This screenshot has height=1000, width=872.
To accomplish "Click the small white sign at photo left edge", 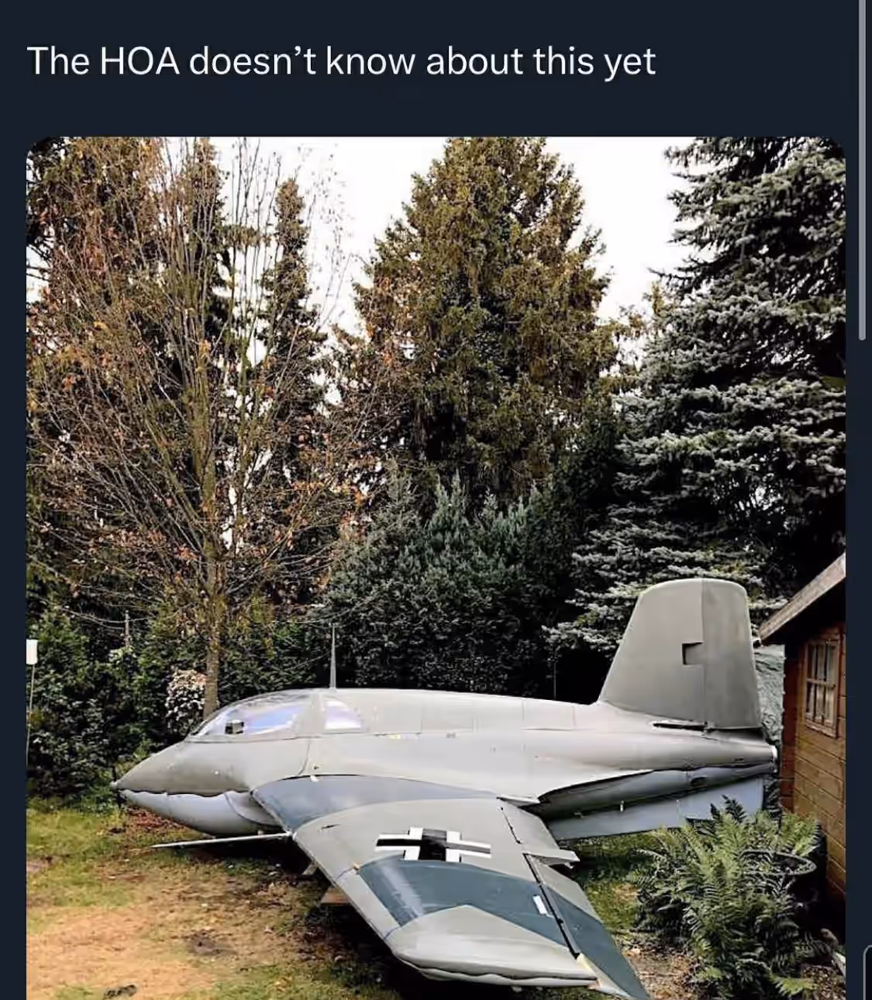I will [x=32, y=651].
